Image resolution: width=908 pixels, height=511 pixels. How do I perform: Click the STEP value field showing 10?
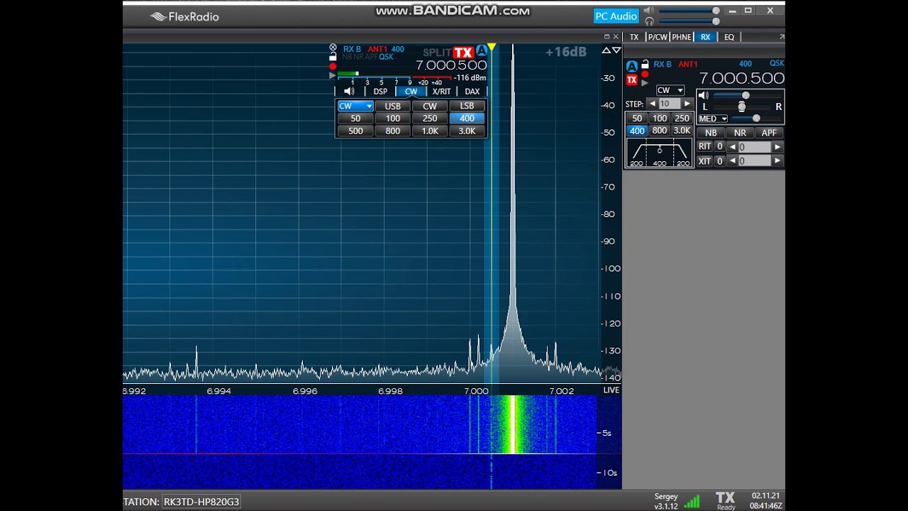click(669, 104)
